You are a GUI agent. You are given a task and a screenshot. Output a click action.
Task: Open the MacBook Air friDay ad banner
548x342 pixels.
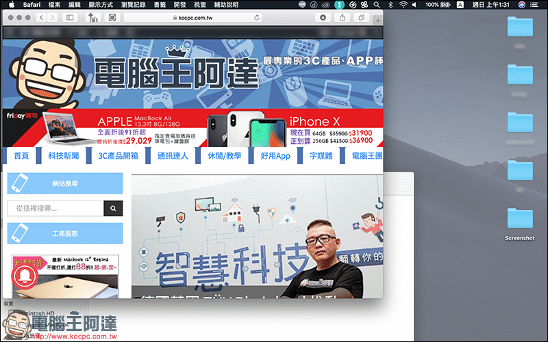105,128
